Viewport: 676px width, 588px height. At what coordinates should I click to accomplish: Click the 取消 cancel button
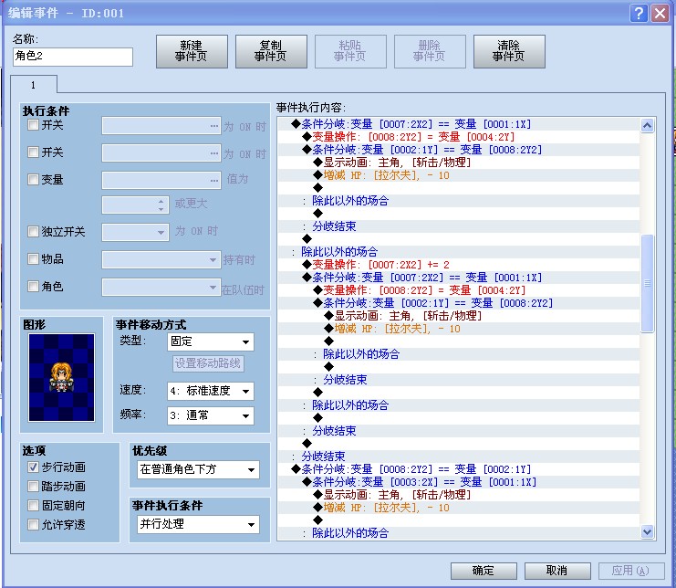pyautogui.click(x=557, y=571)
